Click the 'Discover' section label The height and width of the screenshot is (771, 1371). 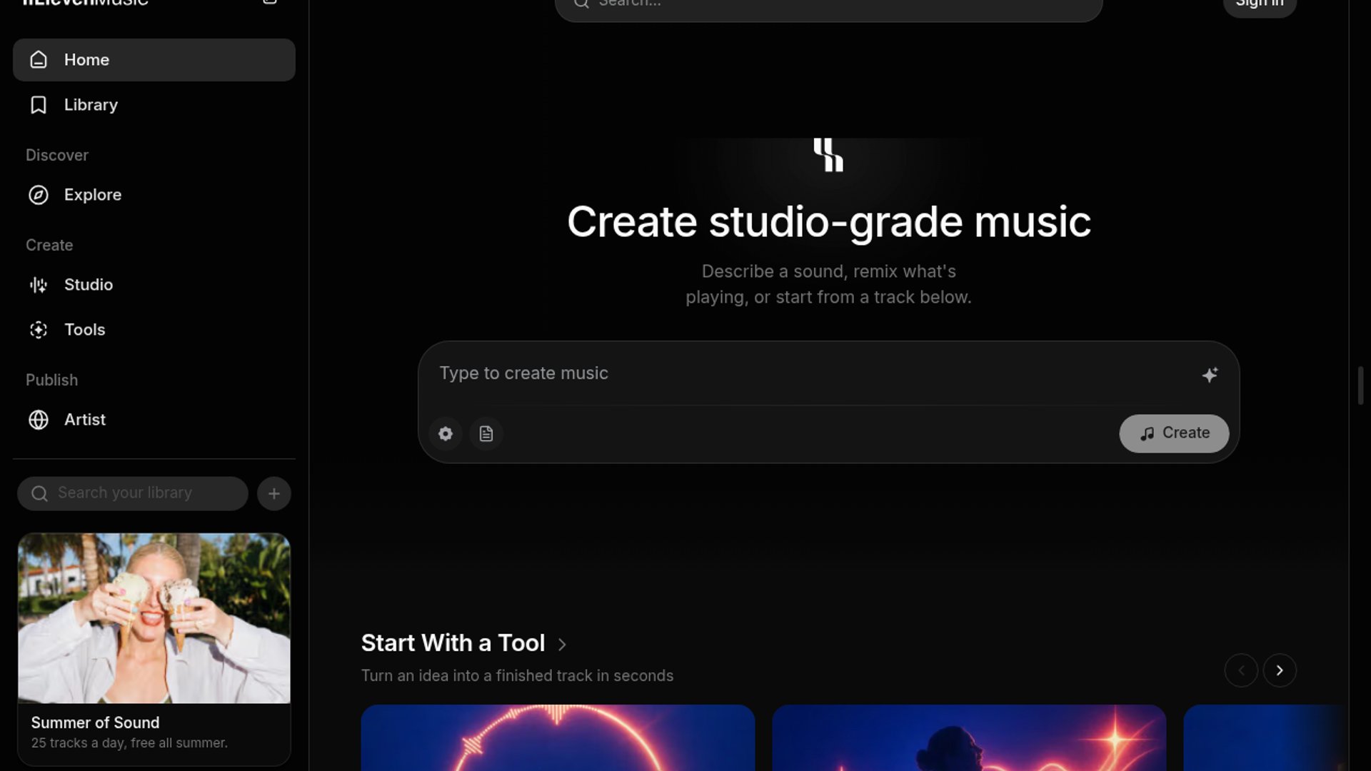click(x=57, y=155)
